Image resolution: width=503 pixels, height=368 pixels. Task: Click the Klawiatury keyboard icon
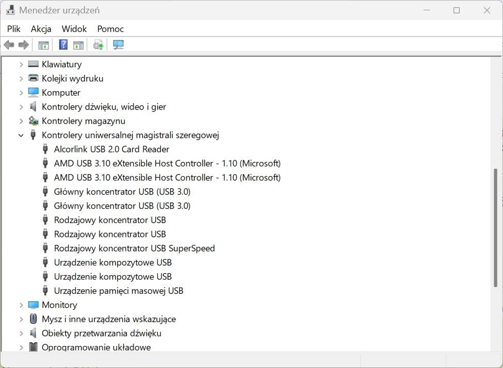coord(33,64)
